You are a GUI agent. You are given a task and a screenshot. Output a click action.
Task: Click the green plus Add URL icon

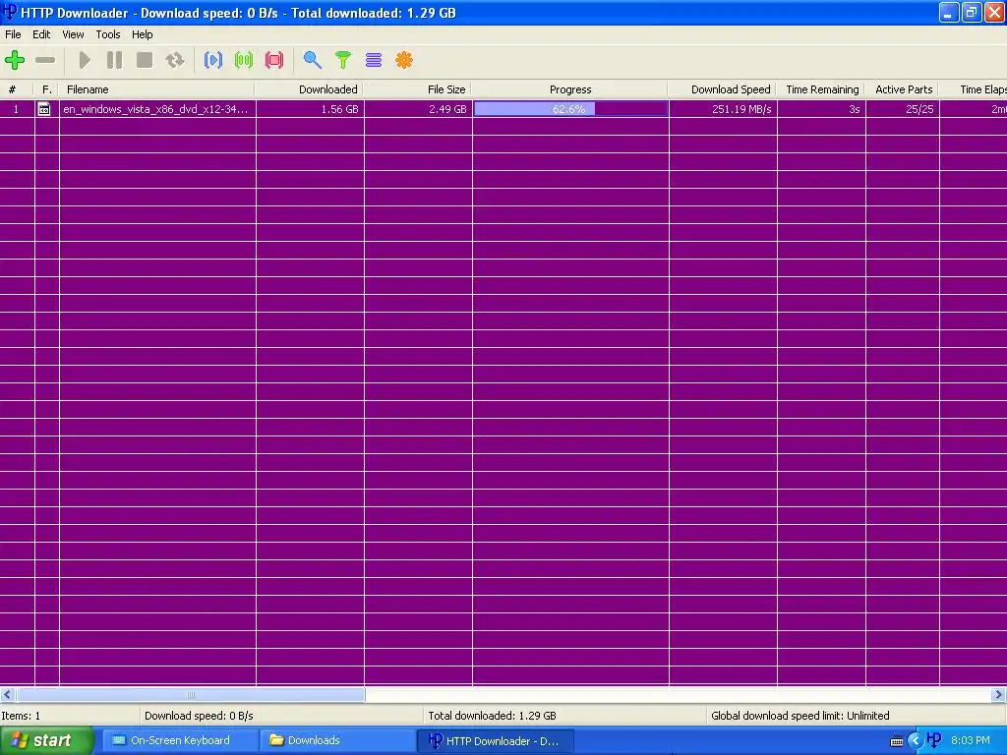coord(15,60)
